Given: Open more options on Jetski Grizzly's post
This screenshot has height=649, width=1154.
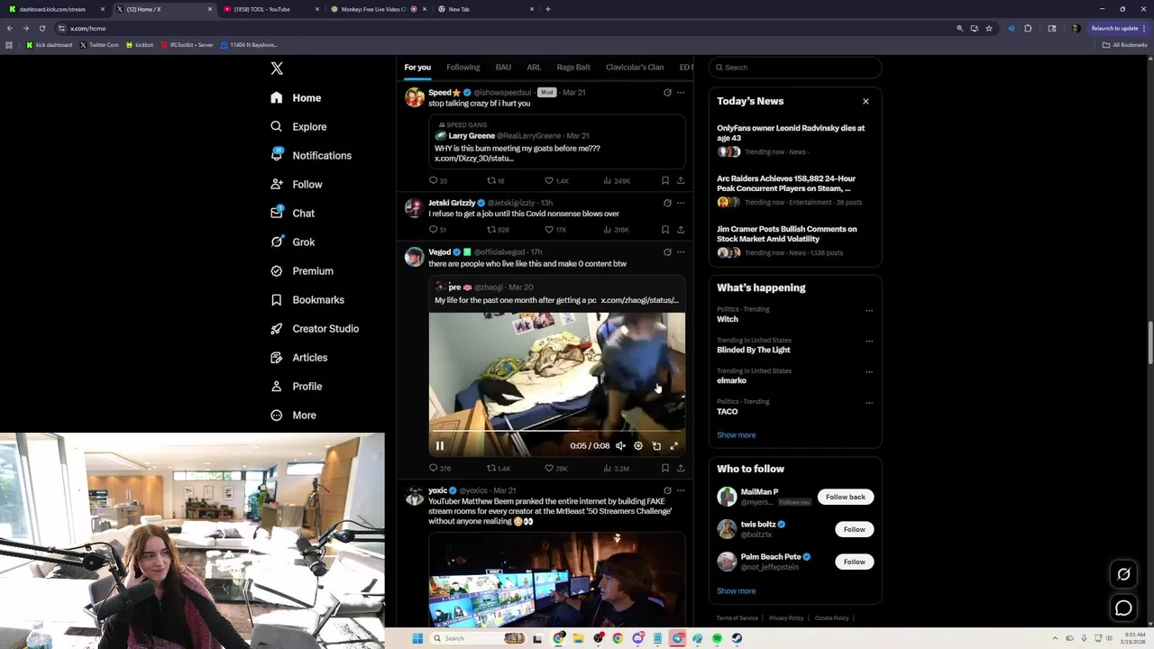Looking at the screenshot, I should point(681,203).
